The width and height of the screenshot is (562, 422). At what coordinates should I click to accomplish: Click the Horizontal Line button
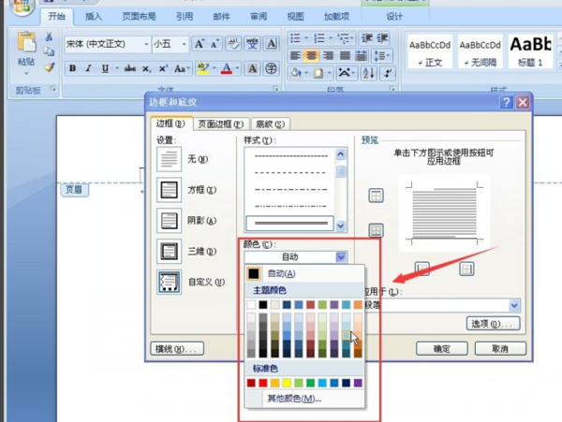pyautogui.click(x=177, y=349)
